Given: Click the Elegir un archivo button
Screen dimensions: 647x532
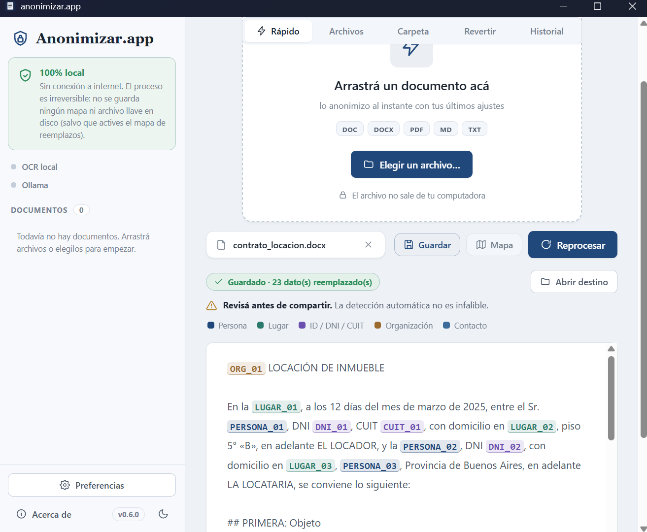Looking at the screenshot, I should click(411, 165).
